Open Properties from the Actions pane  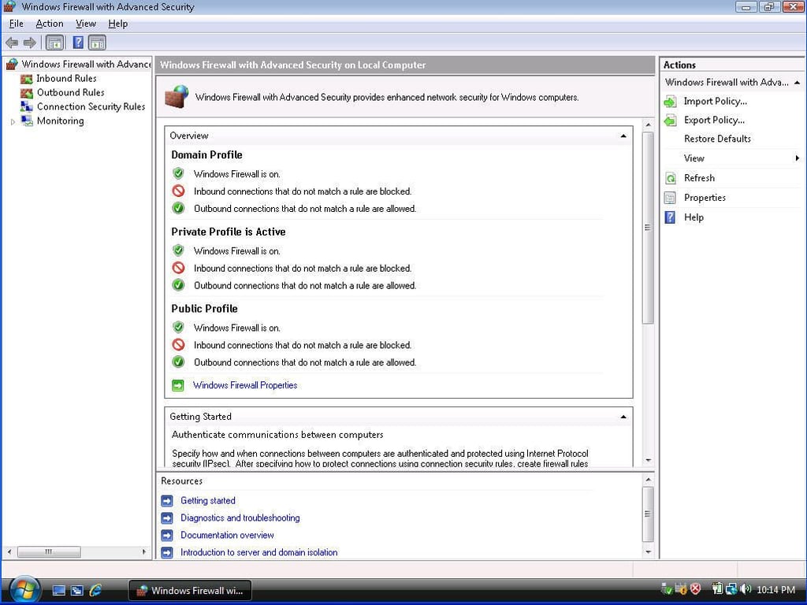pos(705,198)
